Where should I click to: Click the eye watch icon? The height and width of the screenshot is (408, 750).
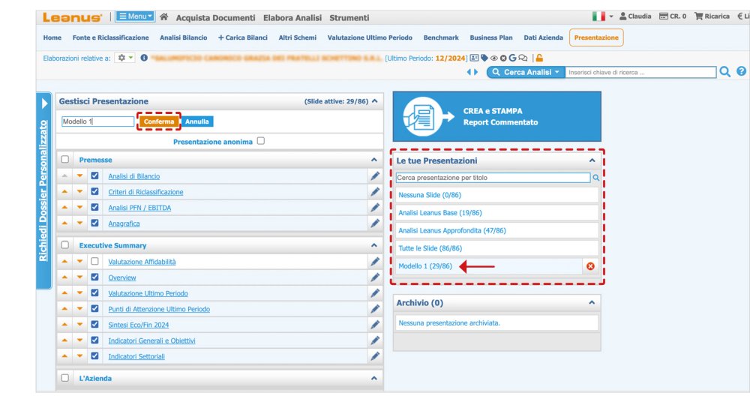click(x=494, y=58)
